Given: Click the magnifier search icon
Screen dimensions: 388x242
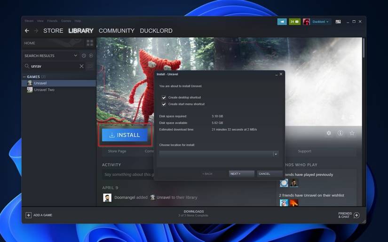Looking at the screenshot, I should [27, 66].
